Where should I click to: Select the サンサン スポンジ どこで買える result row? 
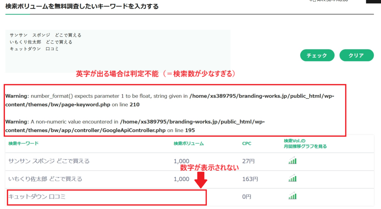49,161
